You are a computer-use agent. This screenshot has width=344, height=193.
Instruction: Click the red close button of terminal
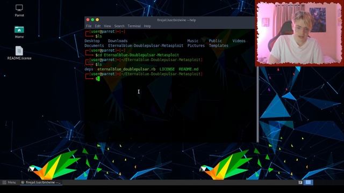[x=88, y=20]
